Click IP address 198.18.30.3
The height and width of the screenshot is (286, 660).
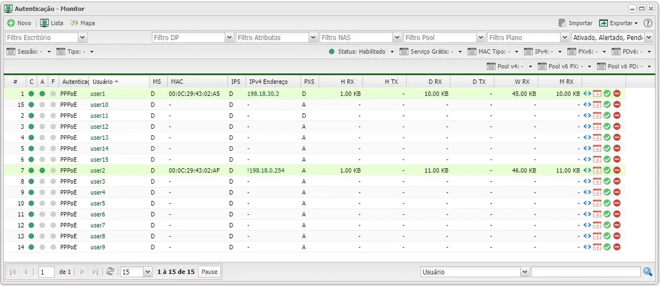click(x=263, y=94)
